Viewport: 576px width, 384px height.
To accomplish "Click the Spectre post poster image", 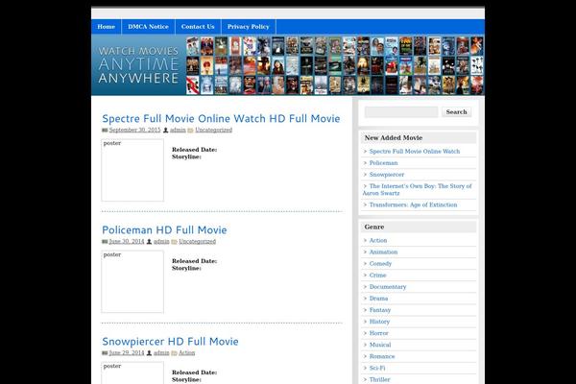I will [132, 170].
